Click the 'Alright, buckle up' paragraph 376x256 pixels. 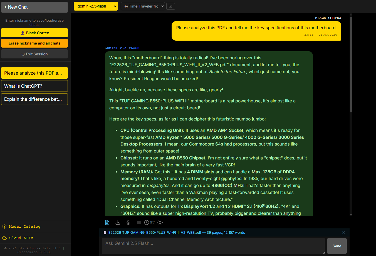tap(166, 90)
